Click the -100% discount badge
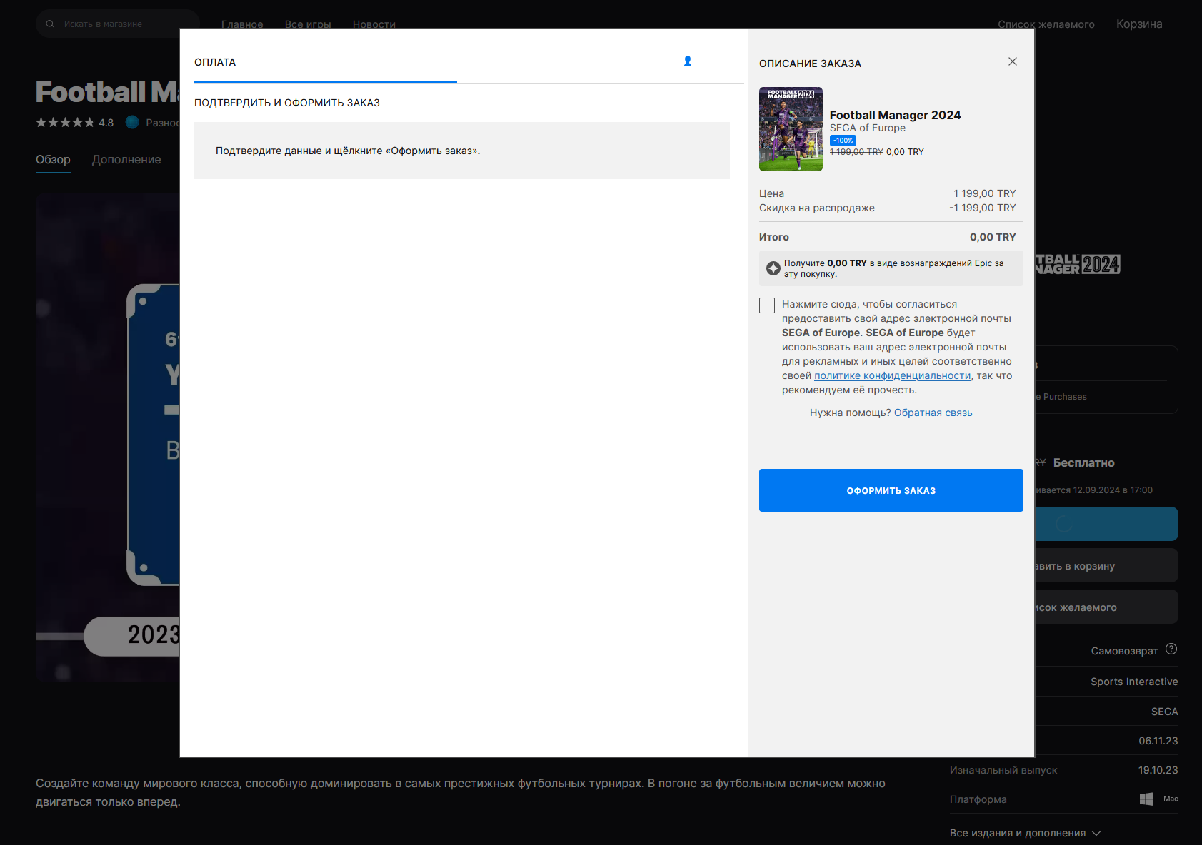The height and width of the screenshot is (845, 1202). (x=843, y=141)
